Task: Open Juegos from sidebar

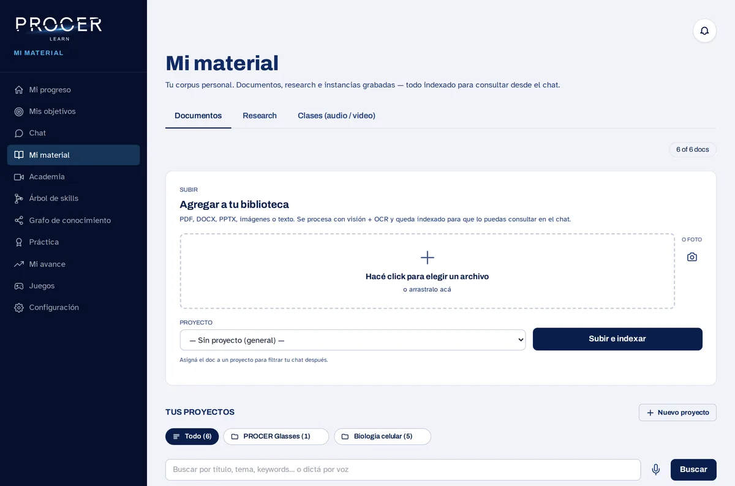Action: click(73, 286)
